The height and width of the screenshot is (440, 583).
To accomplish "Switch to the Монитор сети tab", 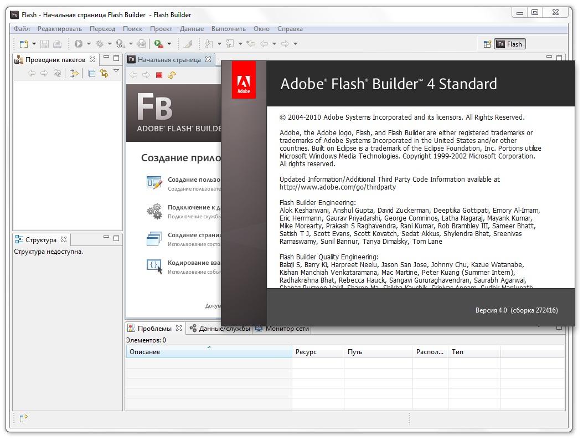I will (x=282, y=329).
